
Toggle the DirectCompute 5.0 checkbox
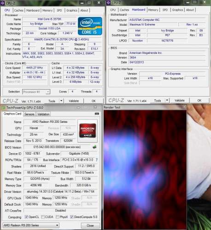(71, 217)
